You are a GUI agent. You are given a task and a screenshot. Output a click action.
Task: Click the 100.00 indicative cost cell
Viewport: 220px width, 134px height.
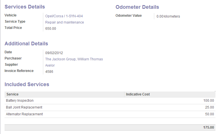pyautogui.click(x=208, y=101)
